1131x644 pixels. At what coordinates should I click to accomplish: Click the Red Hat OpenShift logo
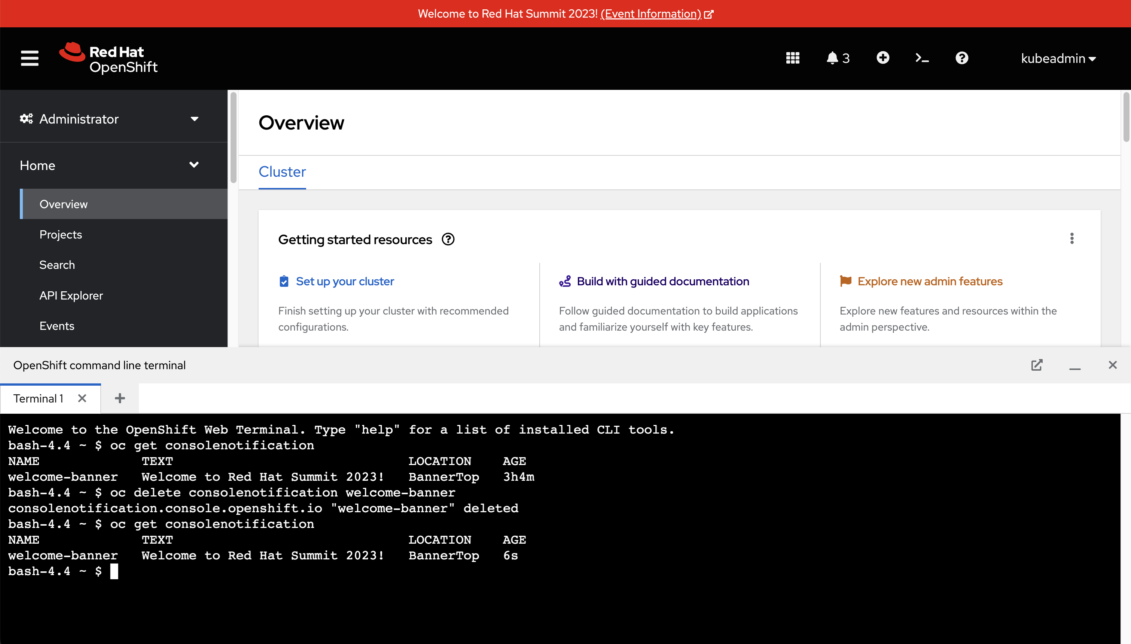click(x=108, y=58)
